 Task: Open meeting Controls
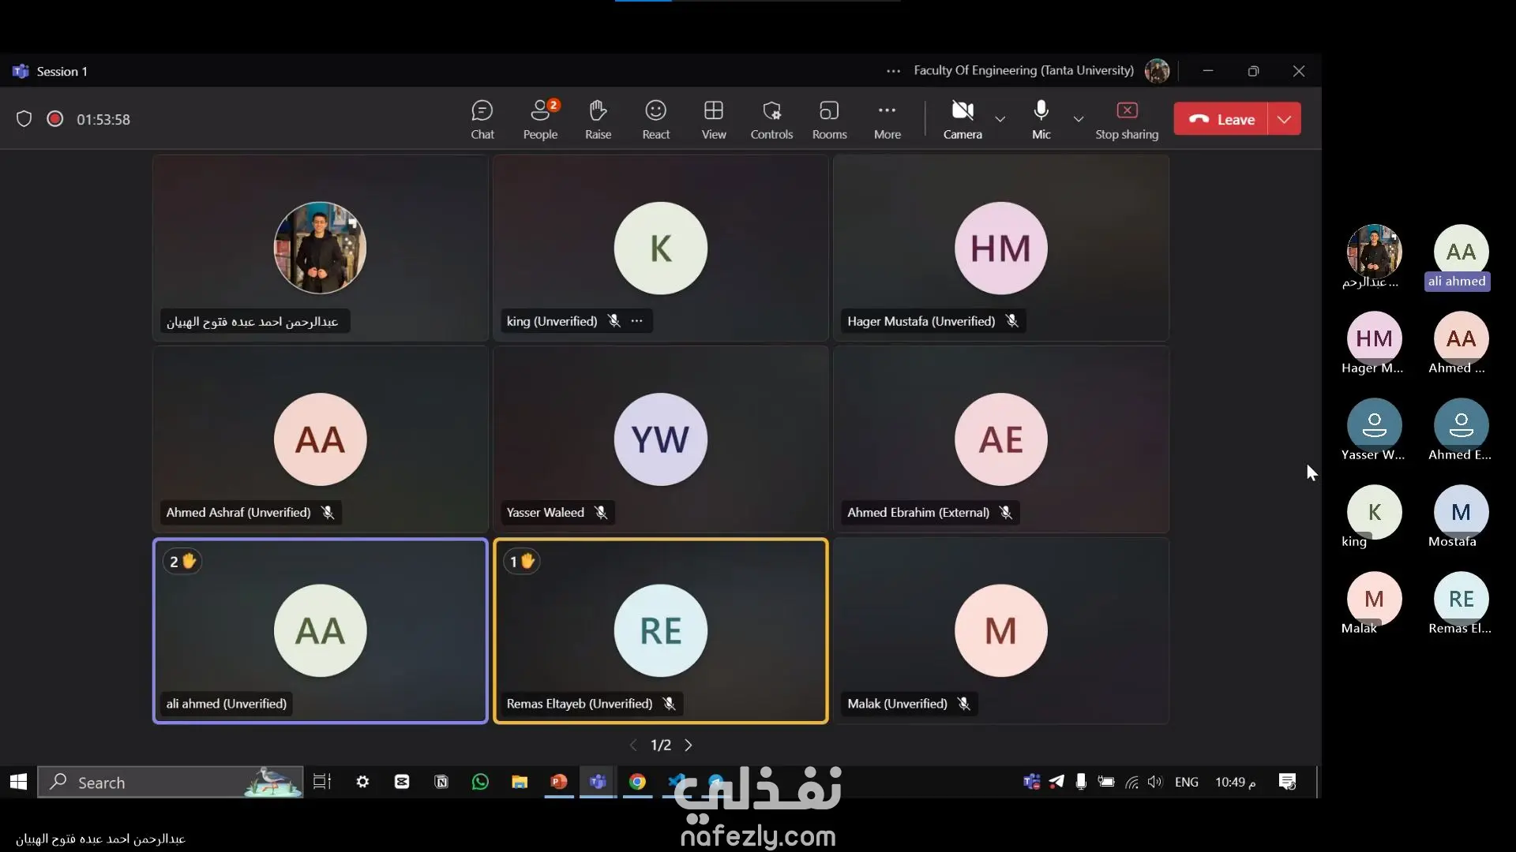771,119
